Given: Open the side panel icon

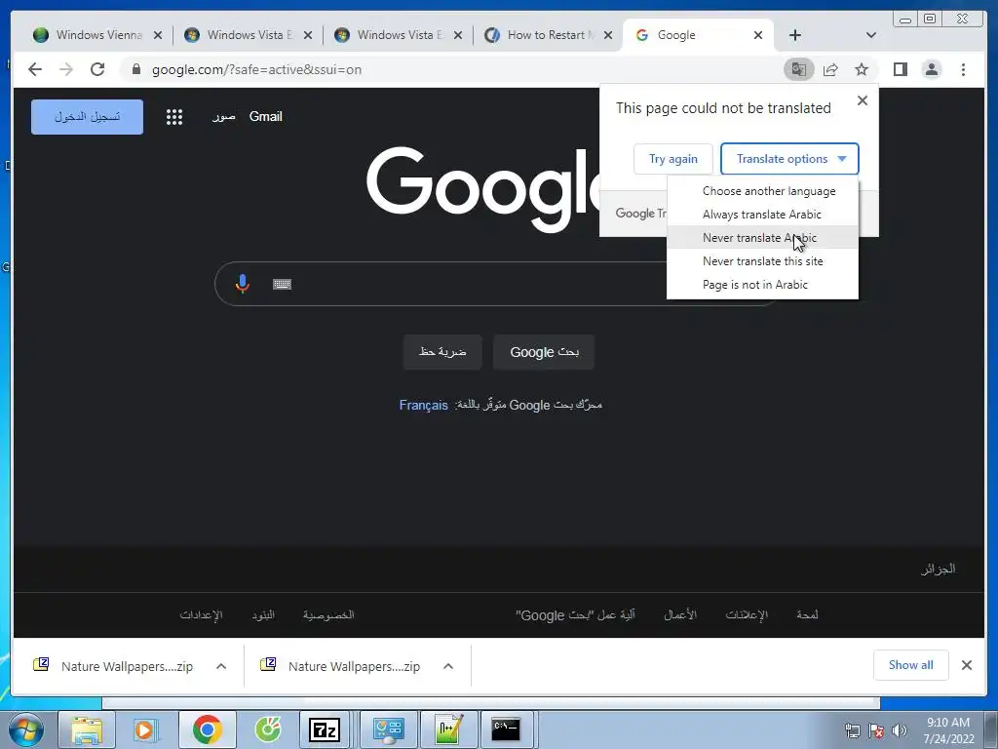Looking at the screenshot, I should [x=900, y=69].
